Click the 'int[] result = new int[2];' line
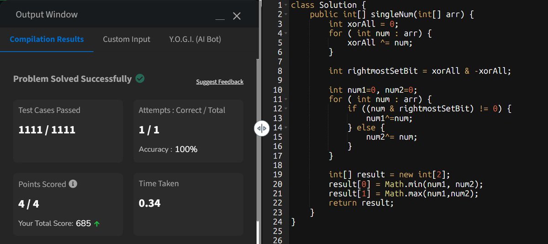This screenshot has width=548, height=244. click(390, 174)
